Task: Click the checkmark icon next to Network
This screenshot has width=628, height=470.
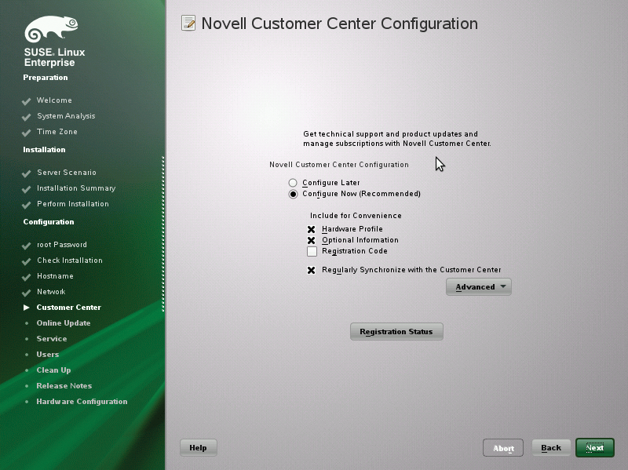Action: click(26, 291)
